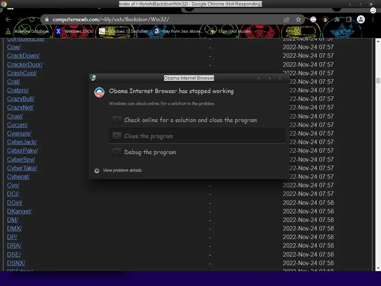Click the page scrollbar up arrow

click(x=378, y=41)
